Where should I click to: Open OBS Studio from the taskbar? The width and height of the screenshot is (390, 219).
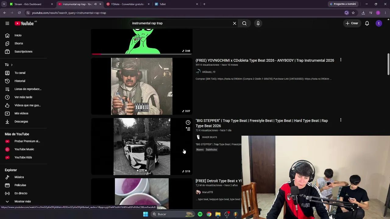pos(227,214)
